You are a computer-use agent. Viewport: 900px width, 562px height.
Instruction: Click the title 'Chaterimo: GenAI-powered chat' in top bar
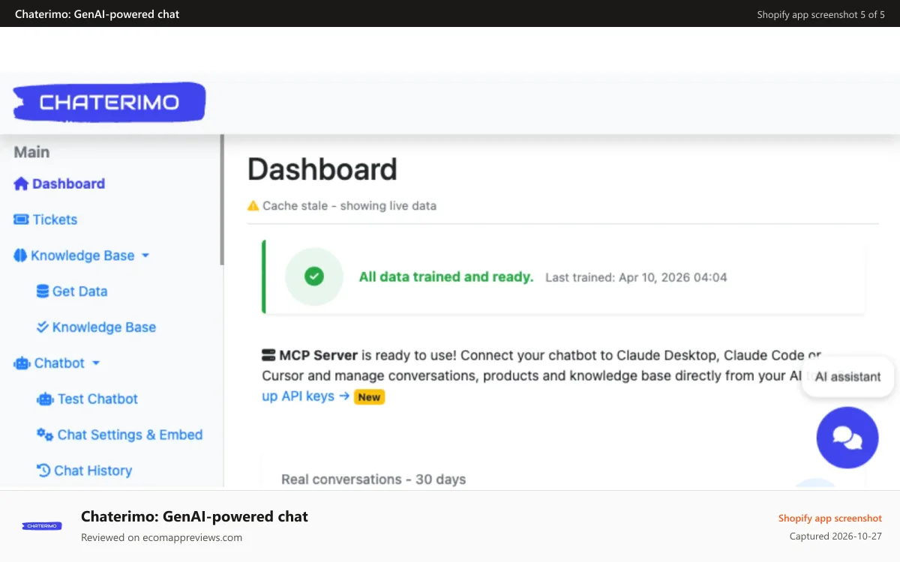(x=97, y=14)
